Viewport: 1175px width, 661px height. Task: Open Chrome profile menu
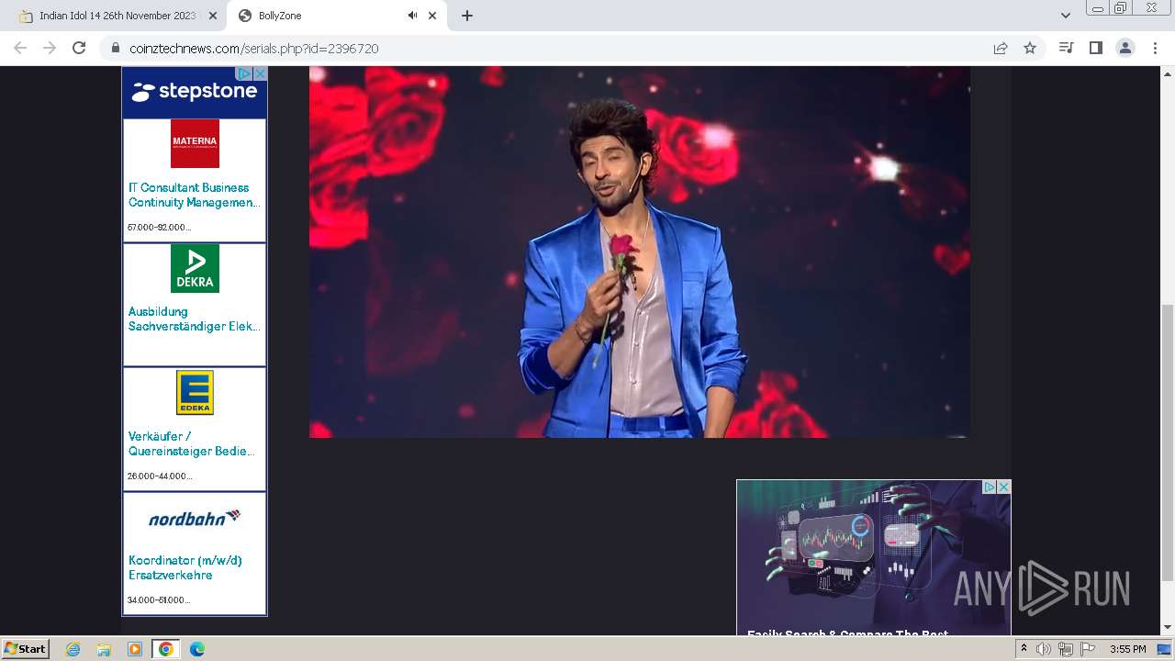coord(1125,48)
